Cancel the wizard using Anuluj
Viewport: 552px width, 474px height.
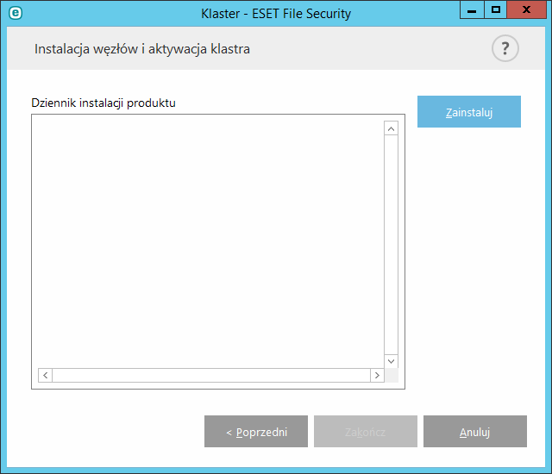(475, 432)
